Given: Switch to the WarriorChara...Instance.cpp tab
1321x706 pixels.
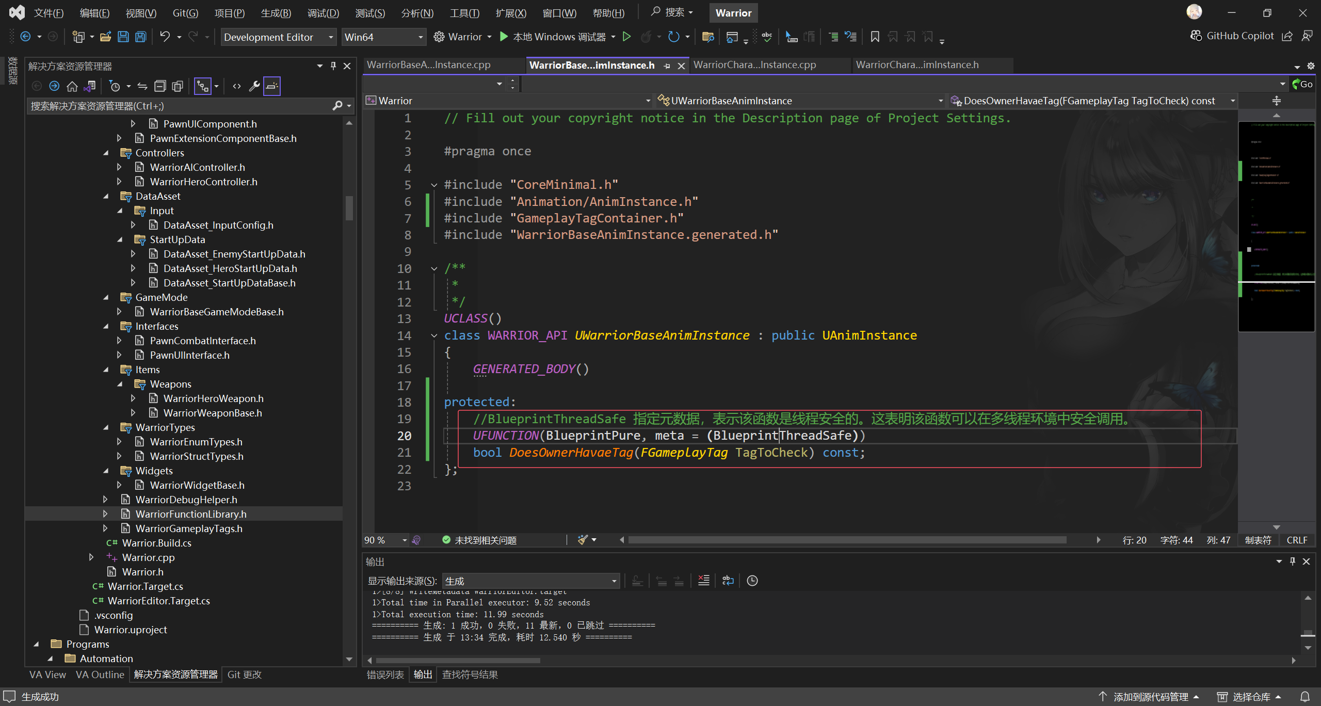Looking at the screenshot, I should pos(754,65).
